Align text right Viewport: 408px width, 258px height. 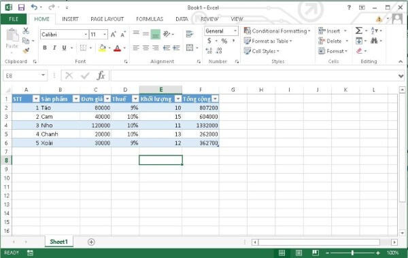click(x=156, y=48)
